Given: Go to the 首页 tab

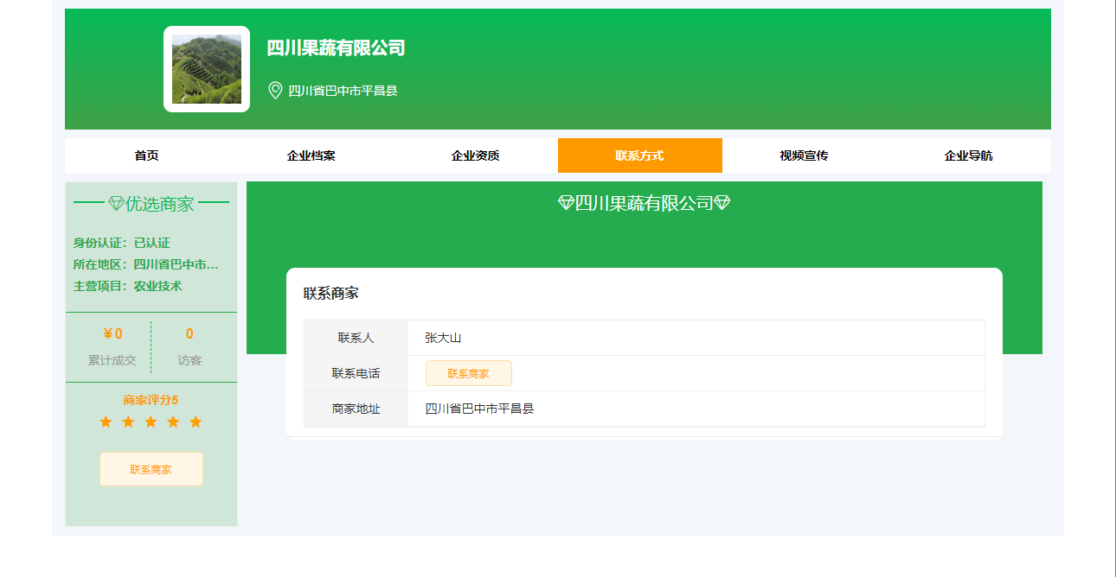Looking at the screenshot, I should 146,155.
